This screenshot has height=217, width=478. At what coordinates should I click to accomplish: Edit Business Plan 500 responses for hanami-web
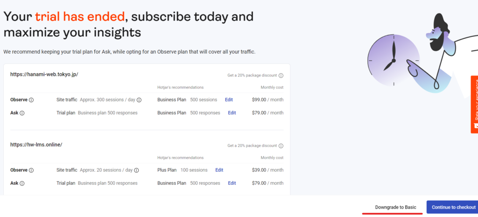point(232,113)
